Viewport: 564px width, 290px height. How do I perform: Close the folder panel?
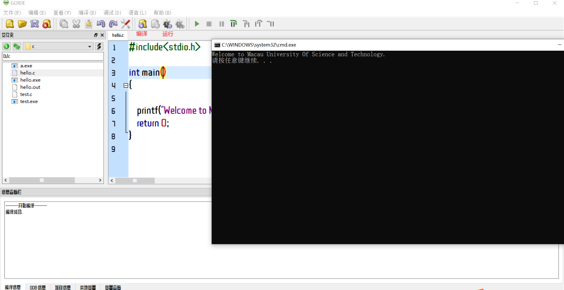(x=102, y=35)
